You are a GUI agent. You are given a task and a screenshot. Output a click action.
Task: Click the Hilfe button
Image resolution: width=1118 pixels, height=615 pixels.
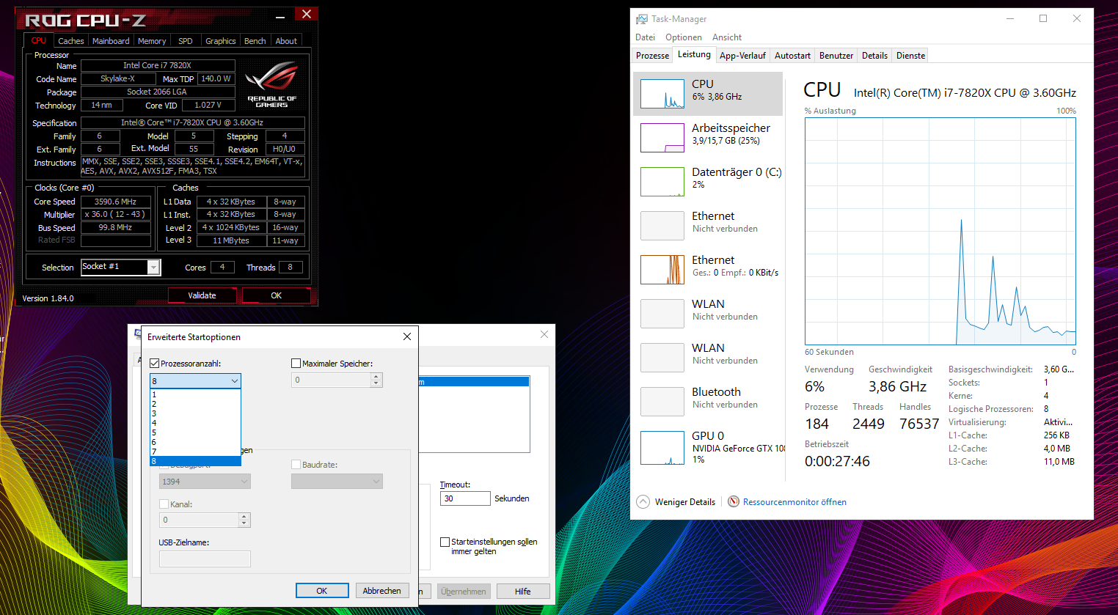[x=523, y=592]
